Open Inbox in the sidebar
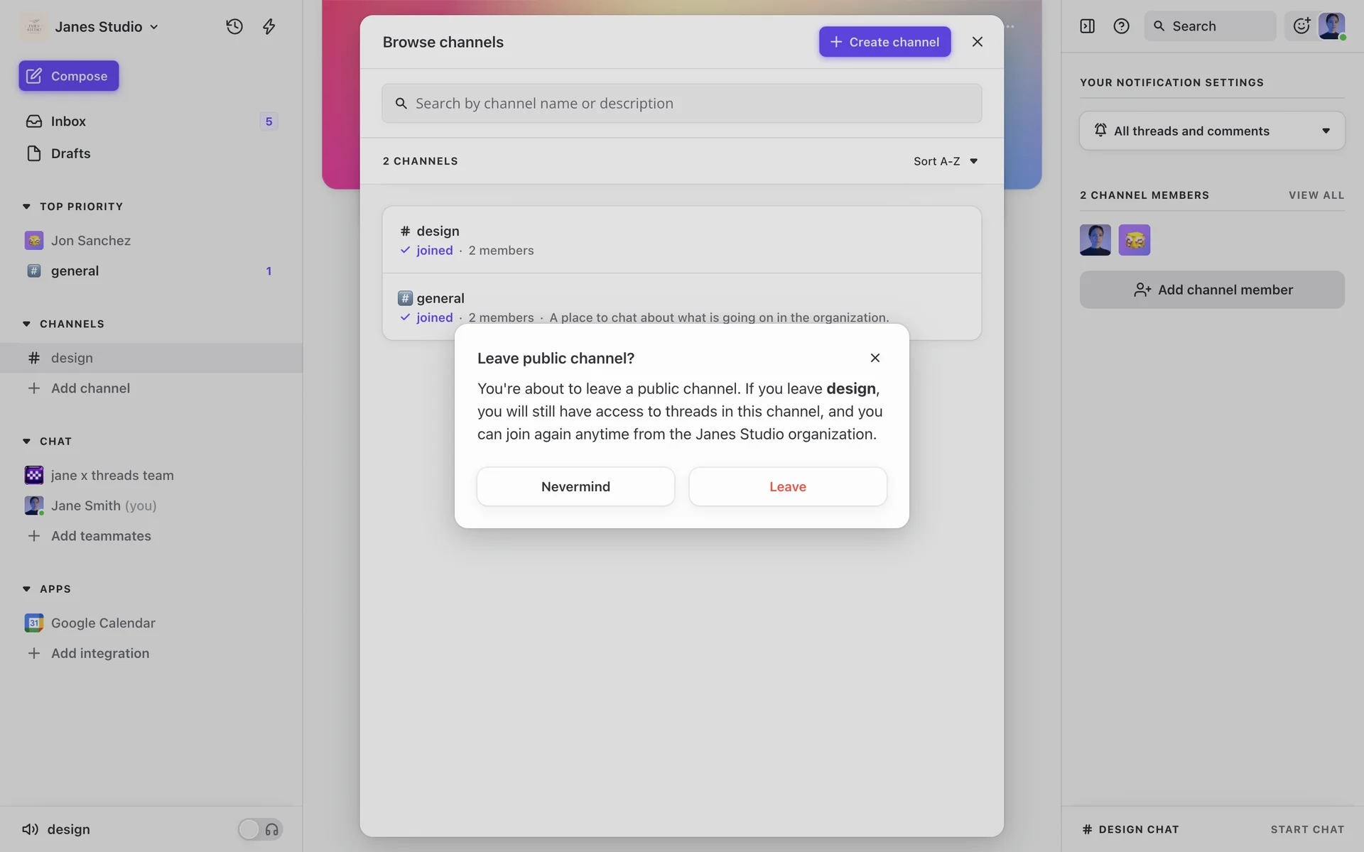1364x852 pixels. (68, 121)
